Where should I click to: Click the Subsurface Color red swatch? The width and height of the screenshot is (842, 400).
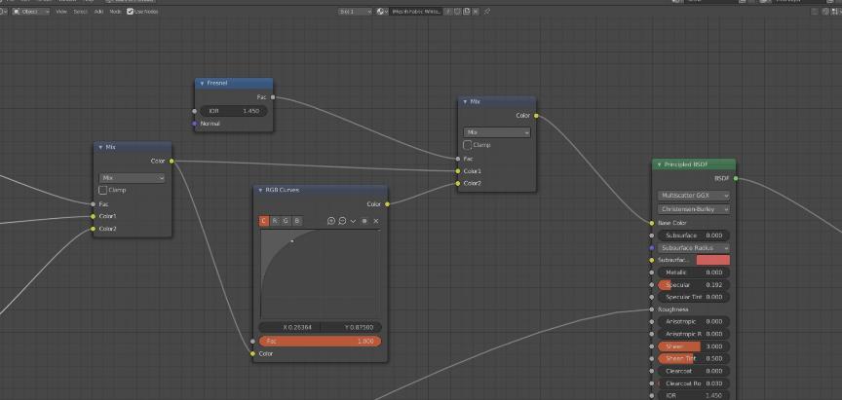click(712, 260)
